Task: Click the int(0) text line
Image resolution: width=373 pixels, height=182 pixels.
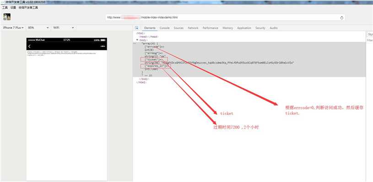Action: pyautogui.click(x=149, y=50)
